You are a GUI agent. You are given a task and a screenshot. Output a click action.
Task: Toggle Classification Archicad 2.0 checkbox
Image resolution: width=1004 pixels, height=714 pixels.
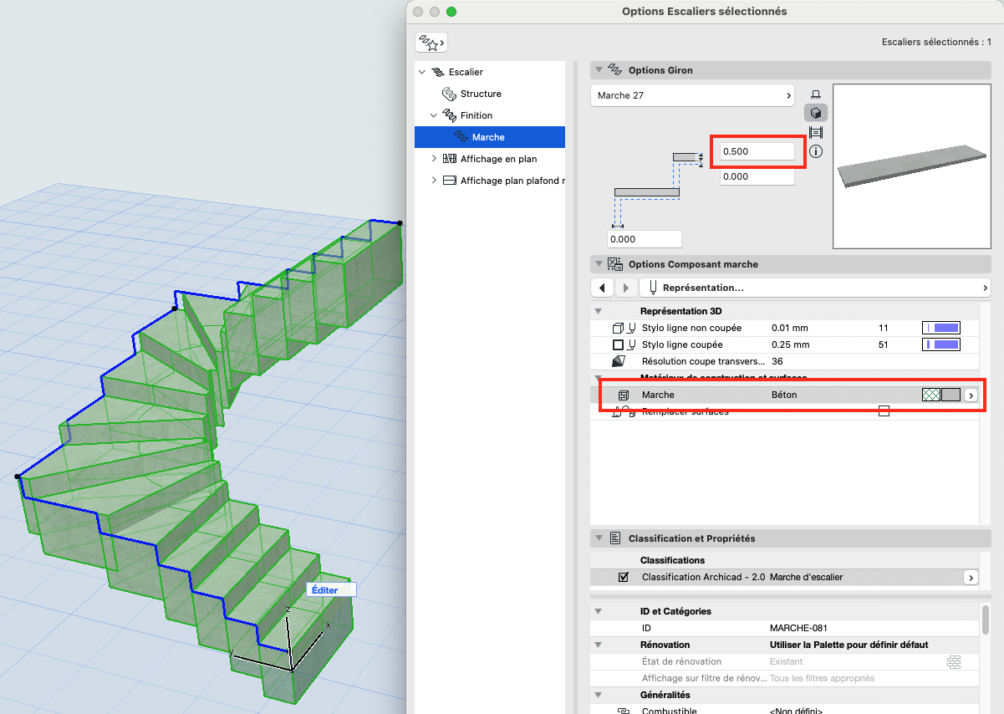(623, 577)
